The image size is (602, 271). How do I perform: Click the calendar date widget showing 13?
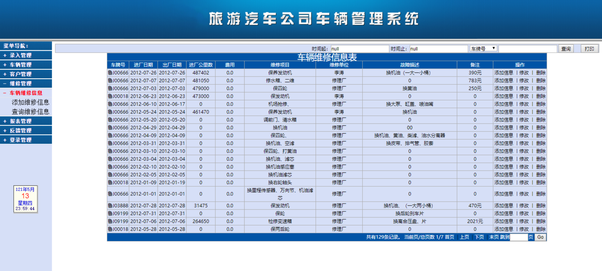point(25,199)
